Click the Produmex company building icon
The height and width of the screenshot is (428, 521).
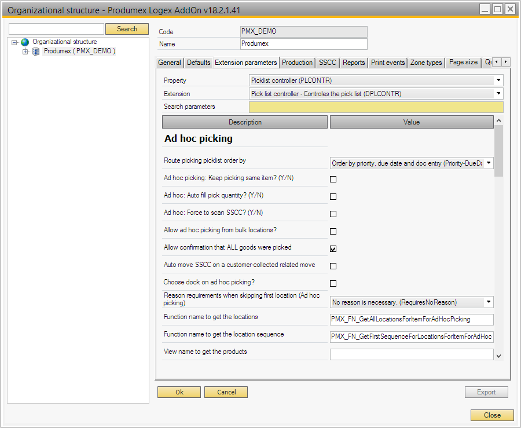(36, 52)
